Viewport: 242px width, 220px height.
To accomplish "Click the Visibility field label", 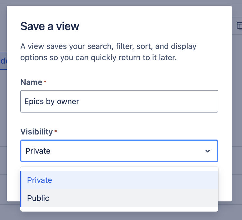I will [x=37, y=132].
